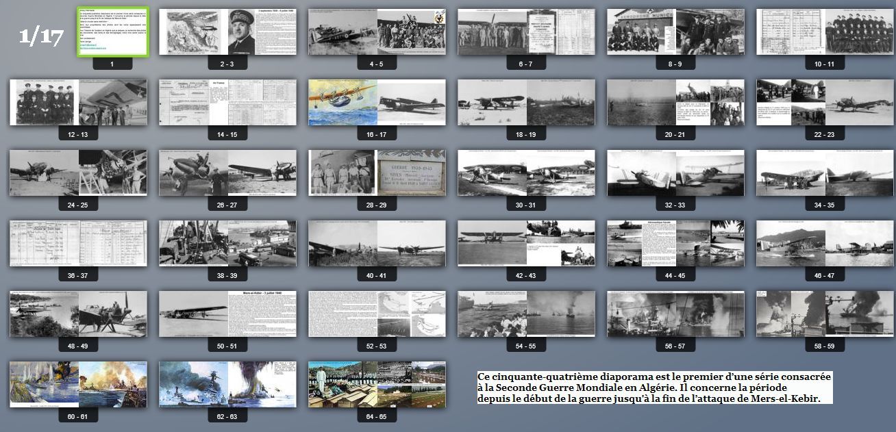Screen dimensions: 896x432
Task: Click the '58 - 59' page number label
Action: click(825, 346)
